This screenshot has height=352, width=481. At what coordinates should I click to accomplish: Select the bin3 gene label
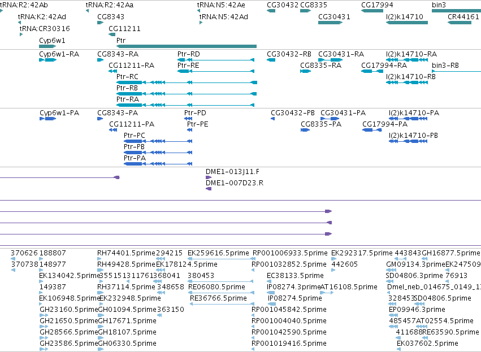click(439, 5)
